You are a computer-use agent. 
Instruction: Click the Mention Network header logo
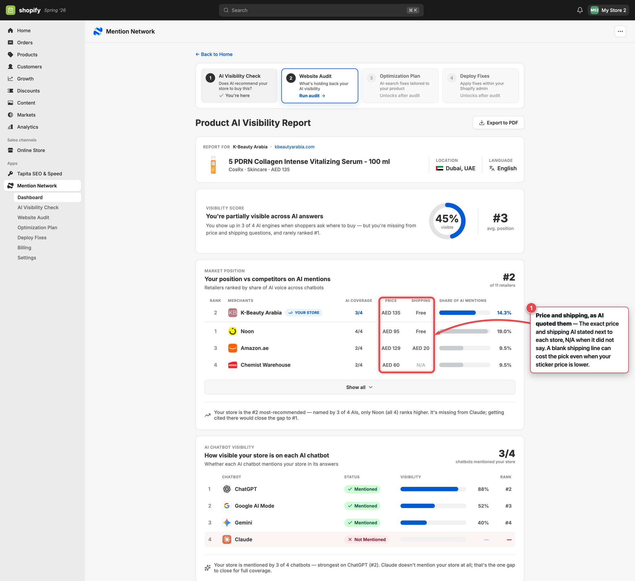coord(98,31)
